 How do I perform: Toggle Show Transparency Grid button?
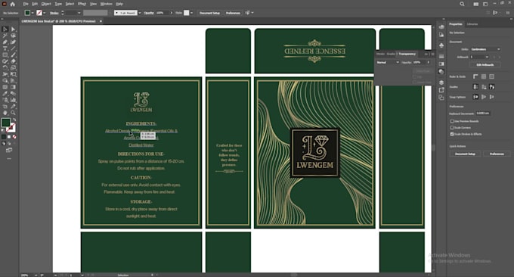point(492,76)
